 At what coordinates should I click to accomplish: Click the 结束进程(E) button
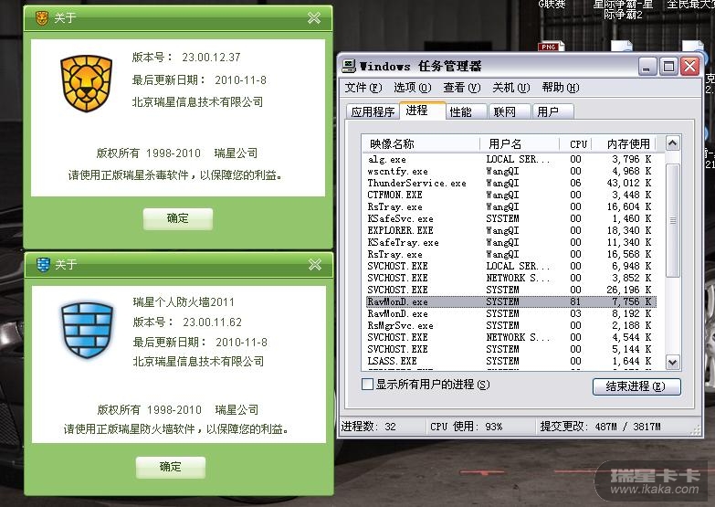coord(636,386)
